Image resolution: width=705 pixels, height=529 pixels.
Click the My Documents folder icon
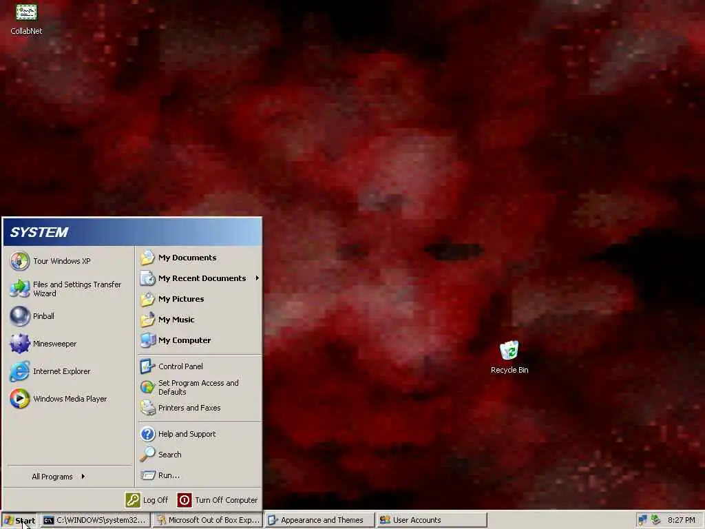[147, 258]
